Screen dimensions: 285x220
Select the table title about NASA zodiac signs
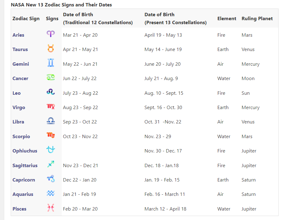pyautogui.click(x=61, y=5)
